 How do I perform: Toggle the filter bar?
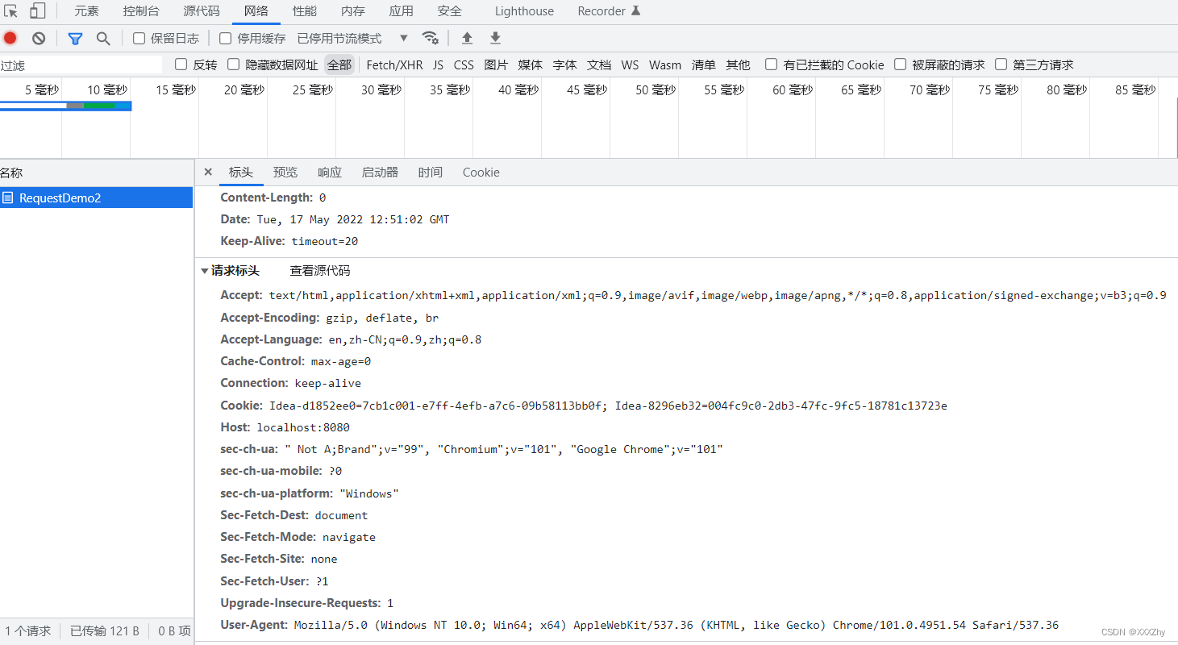tap(75, 38)
